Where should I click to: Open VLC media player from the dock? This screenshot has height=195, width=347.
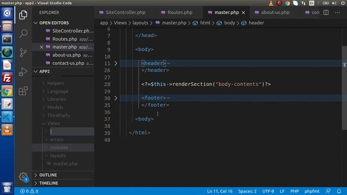[x=7, y=130]
